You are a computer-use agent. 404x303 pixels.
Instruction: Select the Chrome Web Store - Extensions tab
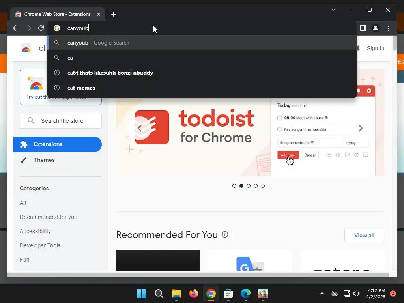coord(57,14)
